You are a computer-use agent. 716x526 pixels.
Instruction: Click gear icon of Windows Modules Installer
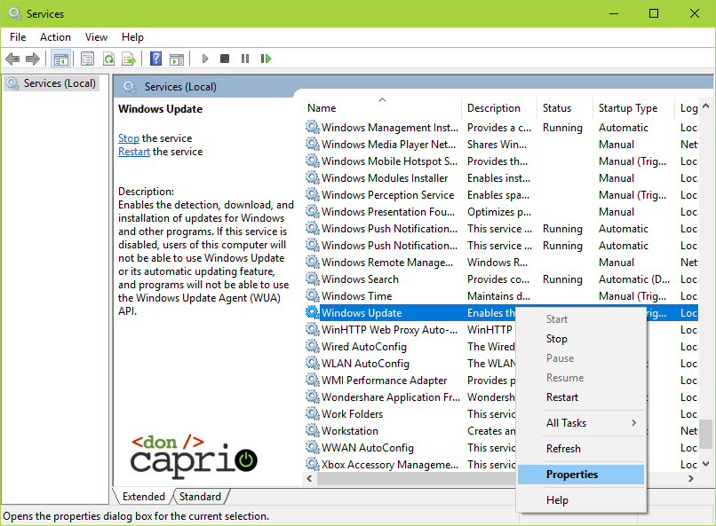pyautogui.click(x=313, y=177)
